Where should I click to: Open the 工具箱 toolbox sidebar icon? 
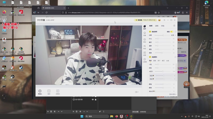[x=145, y=60]
